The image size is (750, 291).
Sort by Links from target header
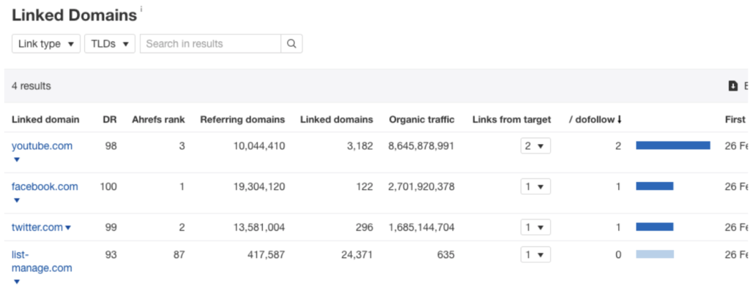511,119
